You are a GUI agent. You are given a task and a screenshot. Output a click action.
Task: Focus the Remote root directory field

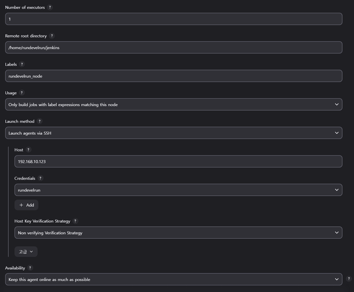(173, 47)
